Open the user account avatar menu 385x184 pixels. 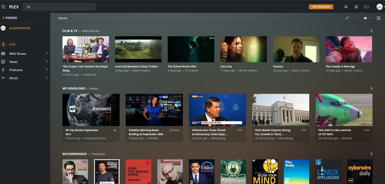(379, 7)
